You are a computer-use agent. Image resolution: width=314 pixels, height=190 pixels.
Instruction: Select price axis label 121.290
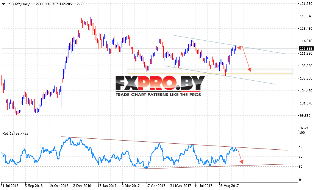coord(306,4)
